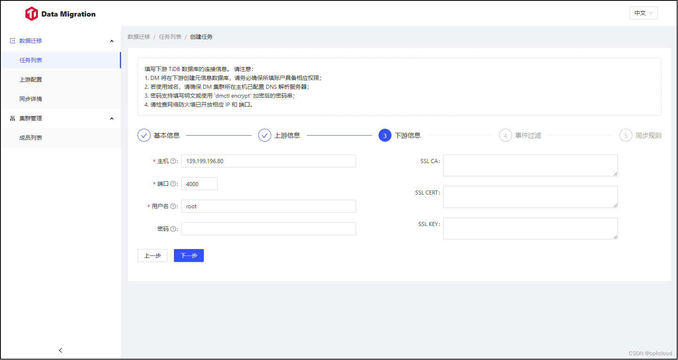
Task: Click the help icon next to 用户名
Action: coord(173,206)
